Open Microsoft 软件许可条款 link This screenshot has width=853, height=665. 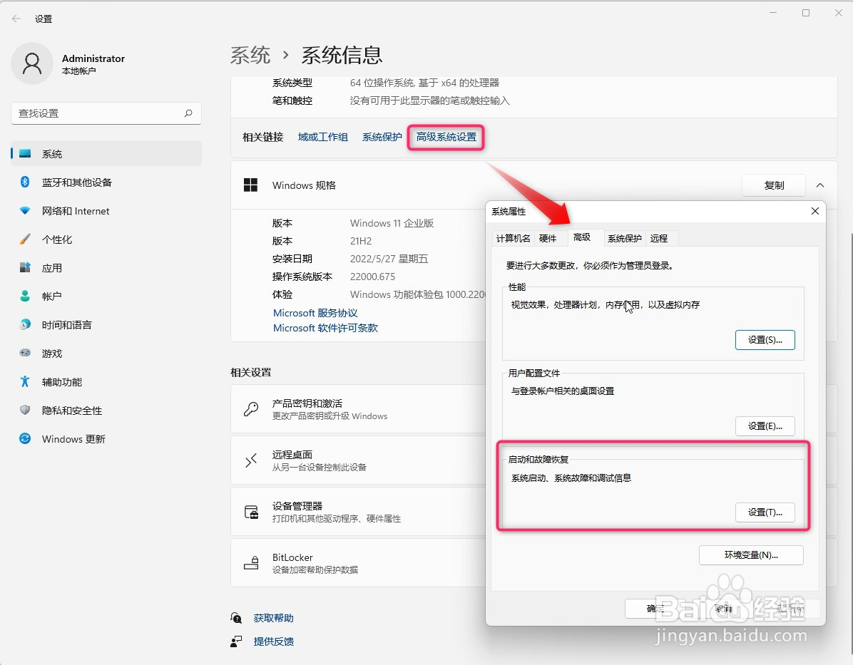[x=325, y=328]
